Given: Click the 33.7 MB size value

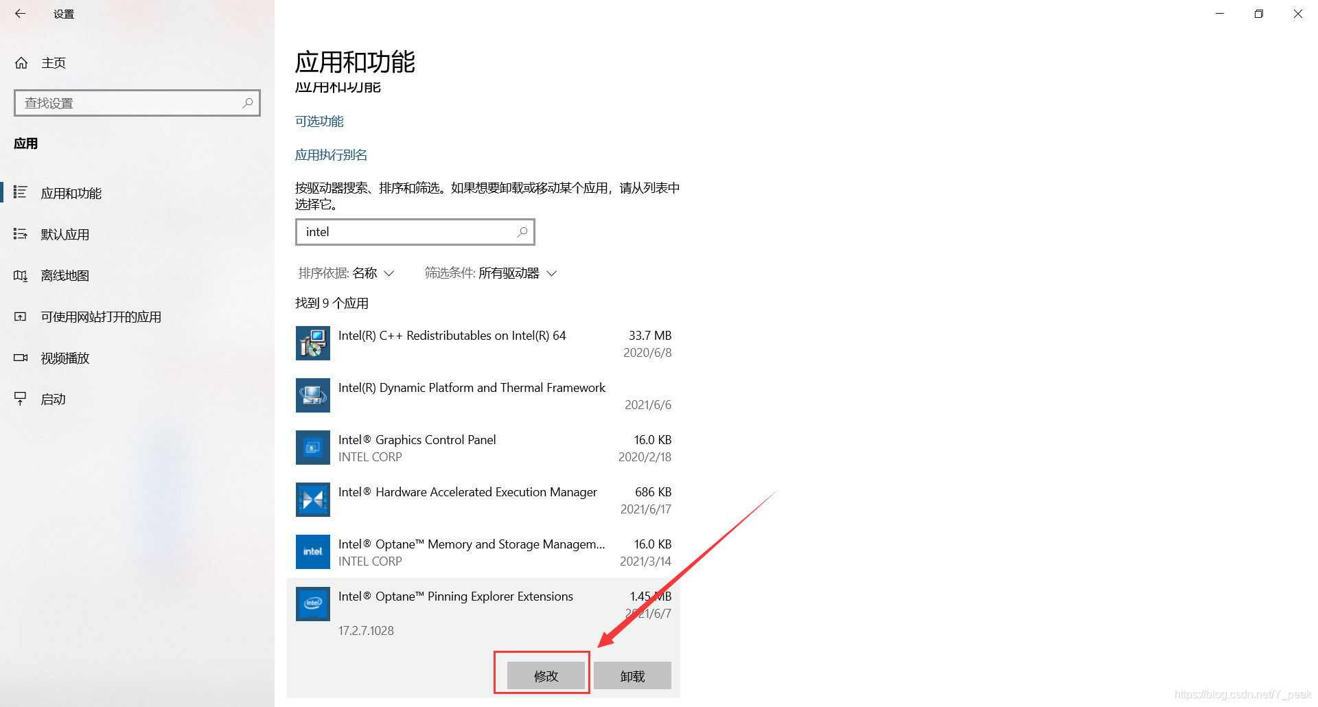Looking at the screenshot, I should (650, 336).
